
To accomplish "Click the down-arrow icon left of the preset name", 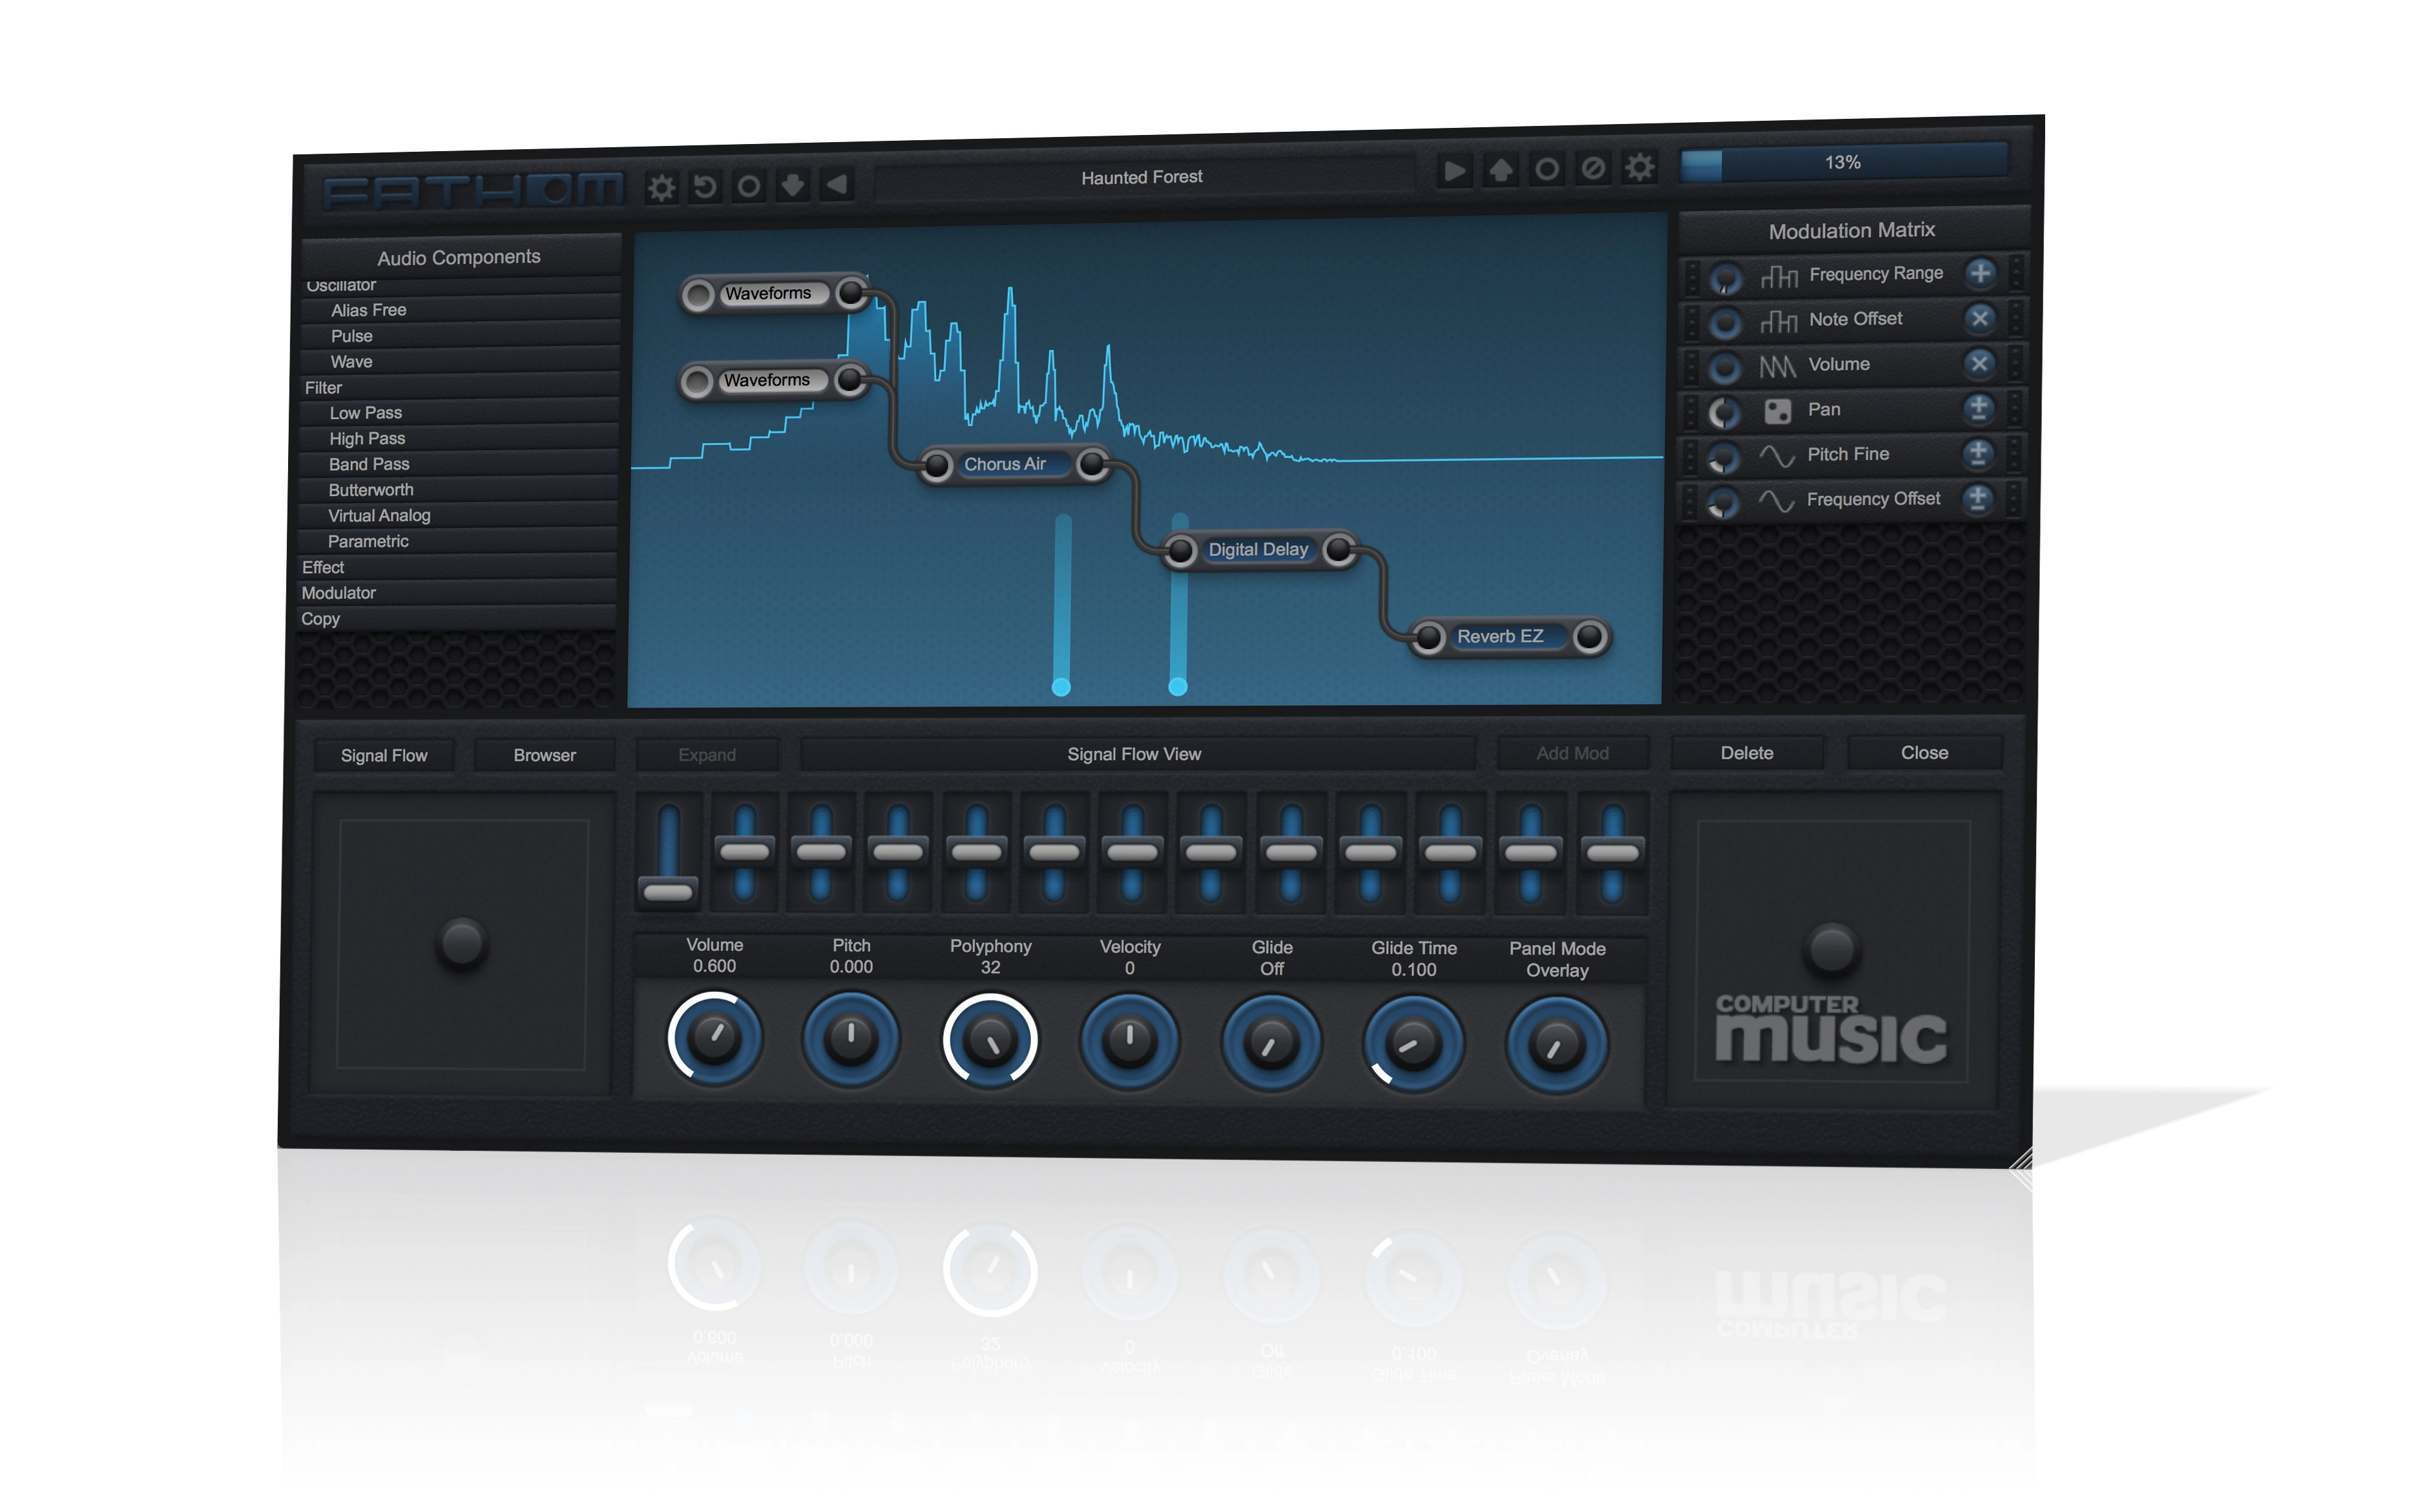I will (x=793, y=185).
